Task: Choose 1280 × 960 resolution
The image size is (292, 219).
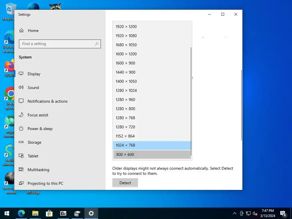Action: 152,100
